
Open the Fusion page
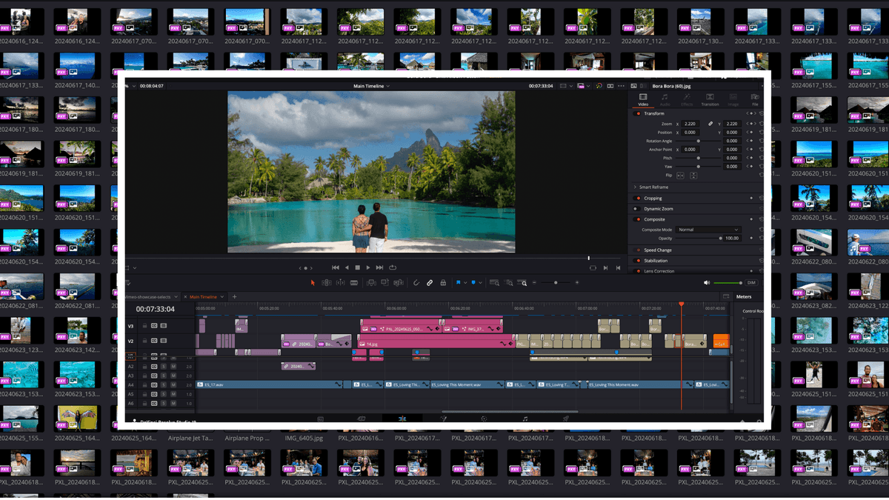point(443,419)
